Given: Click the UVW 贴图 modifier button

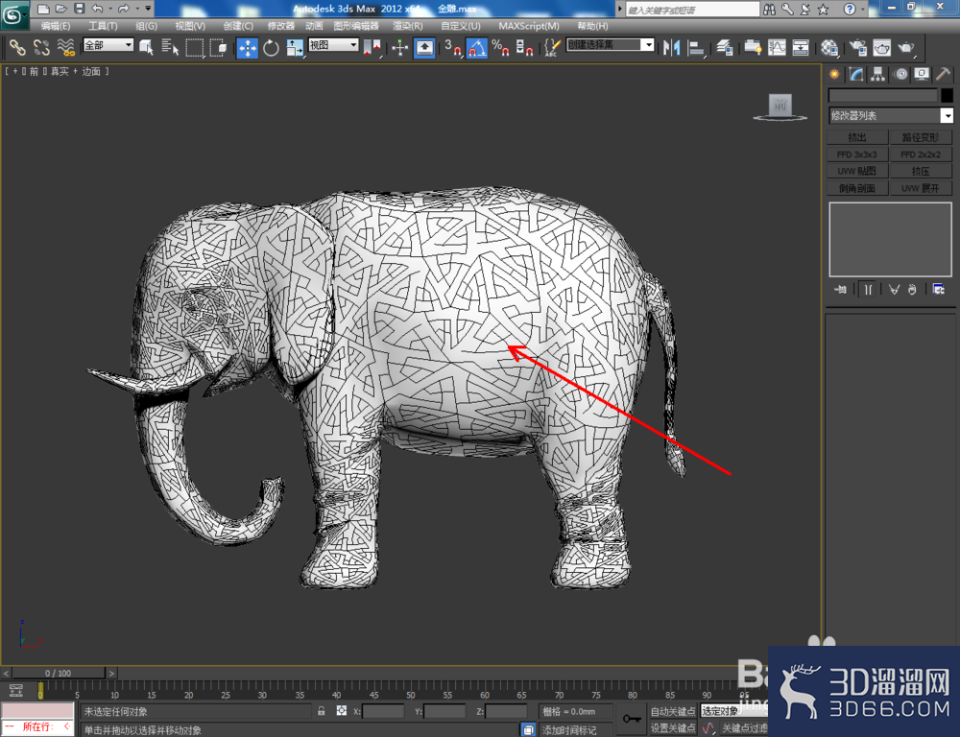Looking at the screenshot, I should tap(857, 171).
